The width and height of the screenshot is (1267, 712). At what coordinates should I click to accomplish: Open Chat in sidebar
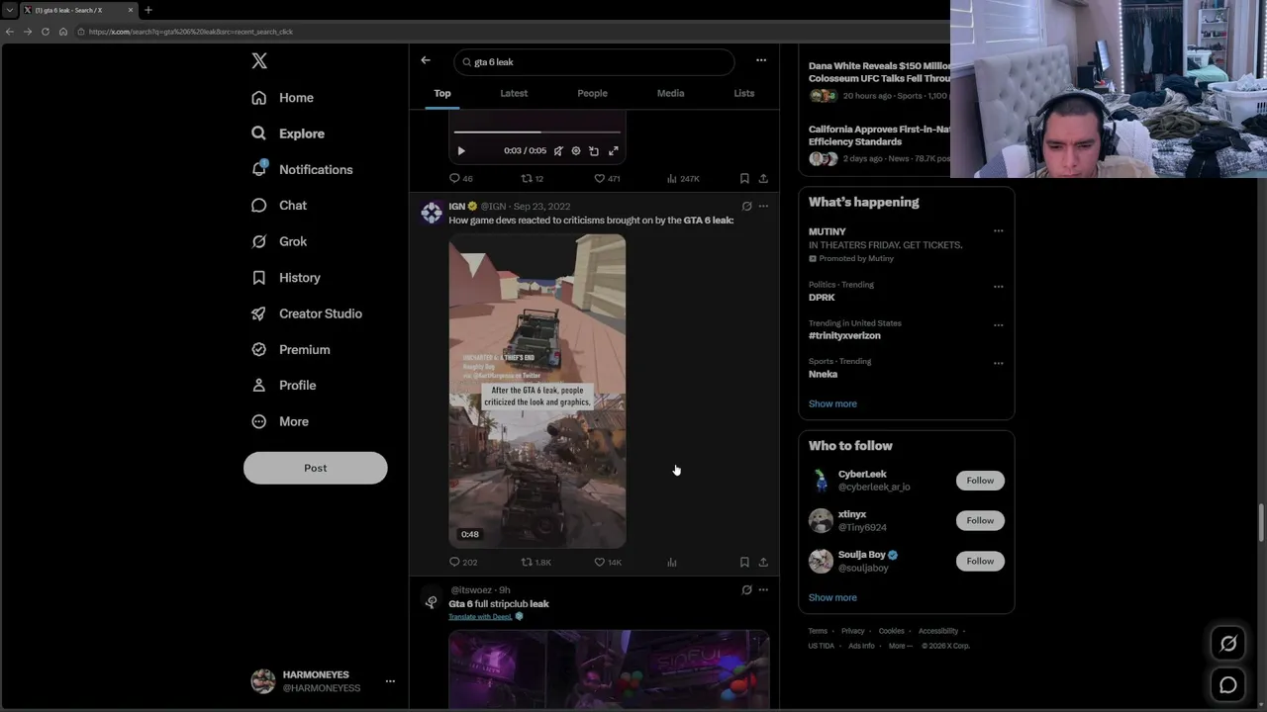point(279,206)
